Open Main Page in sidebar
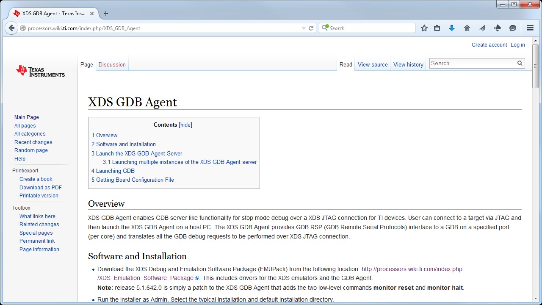The width and height of the screenshot is (542, 305). pos(27,117)
